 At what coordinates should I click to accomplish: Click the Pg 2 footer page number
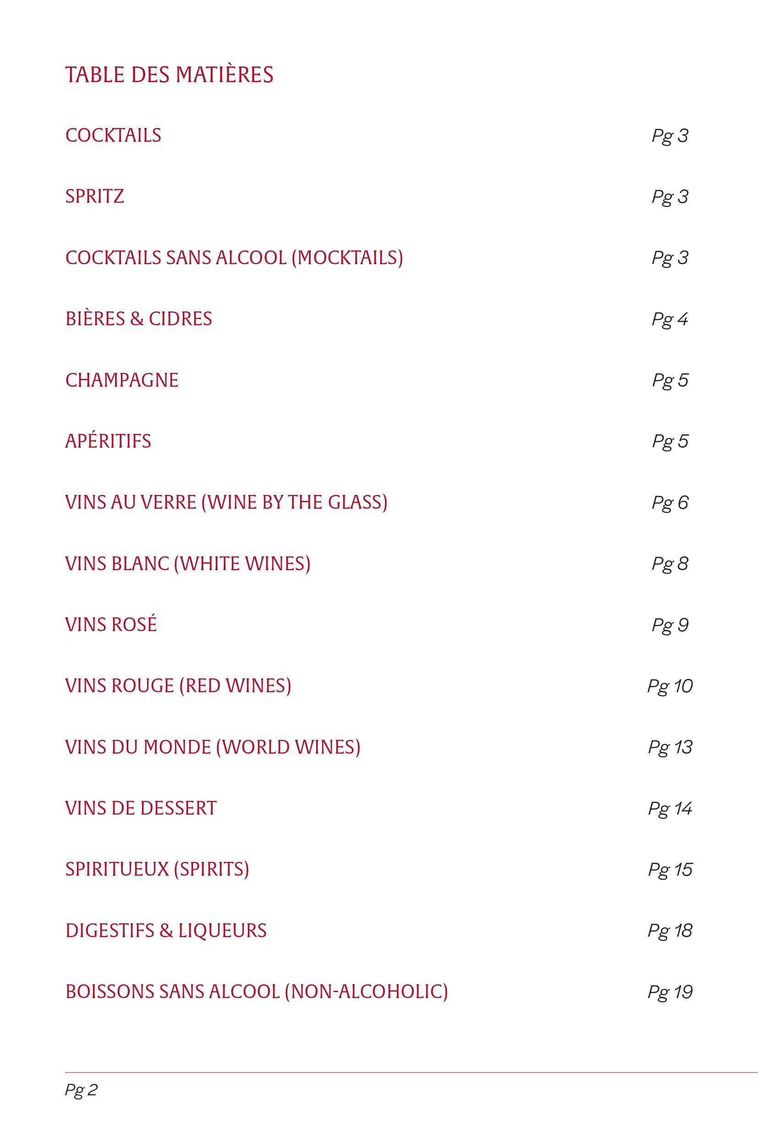(81, 1091)
